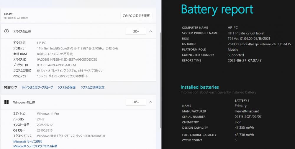Image resolution: width=295 pixels, height=149 pixels.
Task: Select the 8.00 GB RAM value
Action: [x=55, y=54]
